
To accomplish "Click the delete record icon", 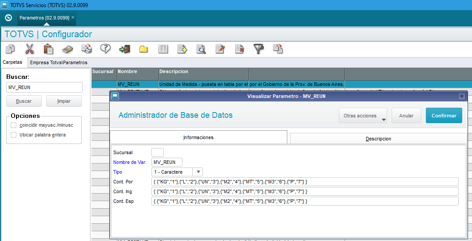I will click(x=240, y=49).
